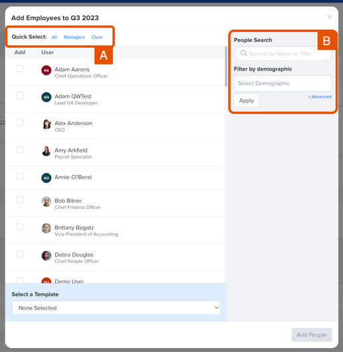Quick select Managers only
Image resolution: width=343 pixels, height=352 pixels.
pyautogui.click(x=74, y=37)
